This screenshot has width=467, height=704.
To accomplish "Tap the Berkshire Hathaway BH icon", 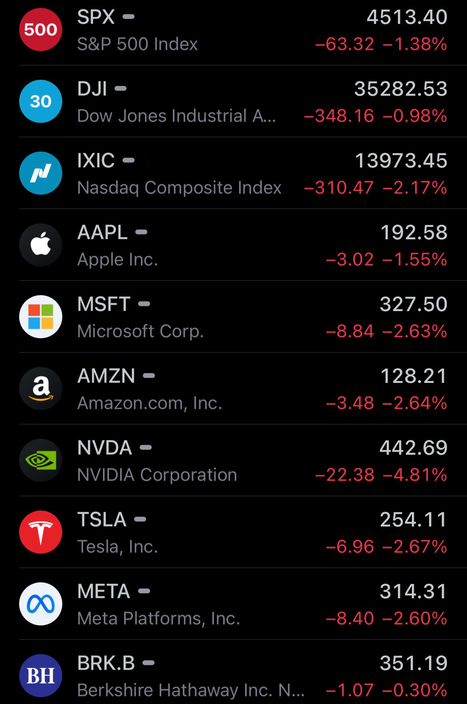I will 41,676.
